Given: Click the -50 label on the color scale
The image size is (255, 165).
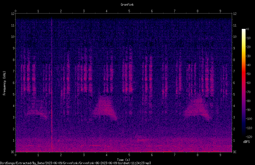Looking at the screenshot, I should (248, 74).
